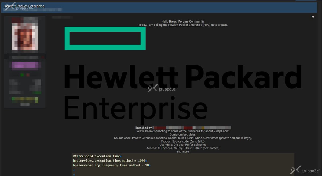Screen dimensions: 322x176
Task: Click 'BreachForums' in the greeting line
Action: tap(179, 21)
